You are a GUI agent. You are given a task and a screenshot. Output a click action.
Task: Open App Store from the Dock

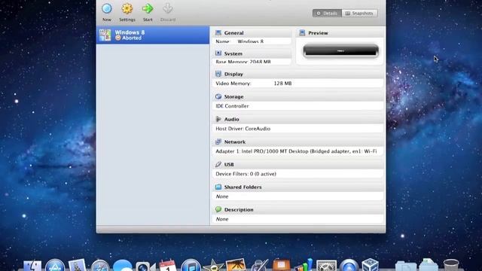pyautogui.click(x=55, y=266)
